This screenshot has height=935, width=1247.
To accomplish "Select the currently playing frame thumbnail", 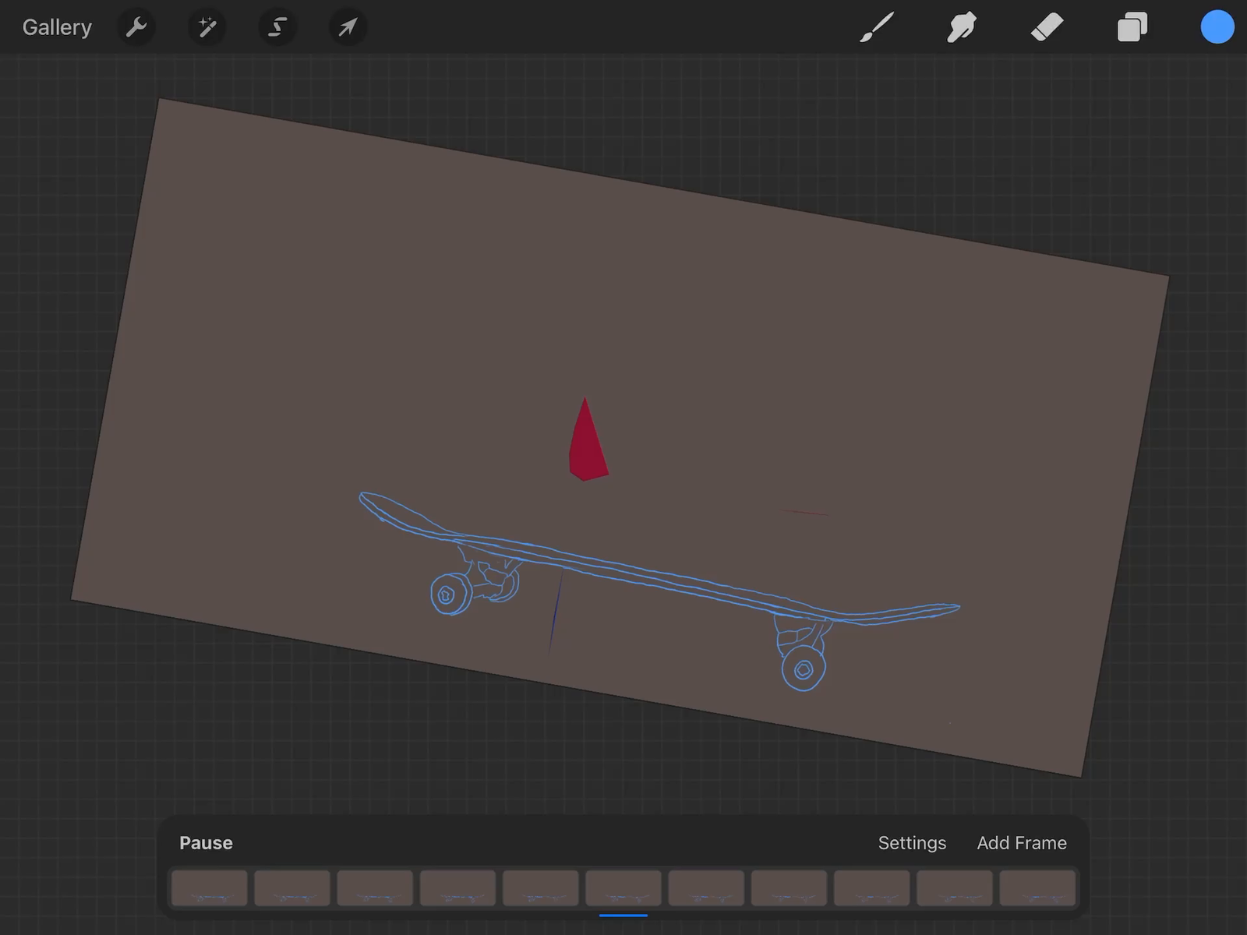I will (623, 888).
